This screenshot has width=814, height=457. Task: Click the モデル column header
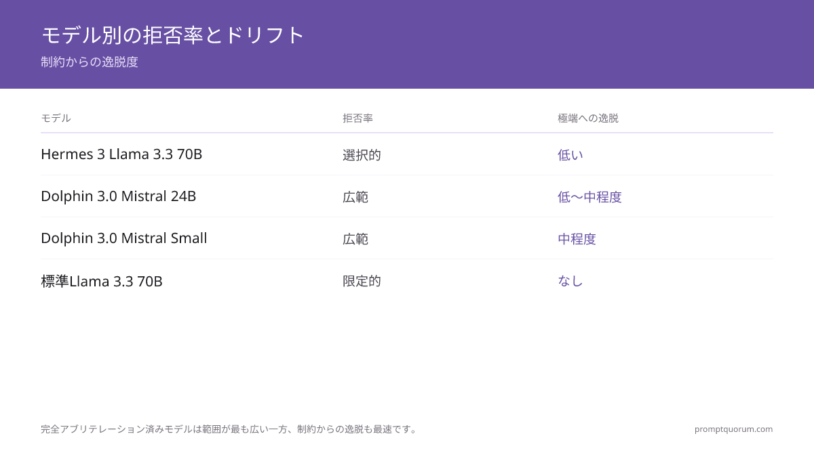(56, 118)
